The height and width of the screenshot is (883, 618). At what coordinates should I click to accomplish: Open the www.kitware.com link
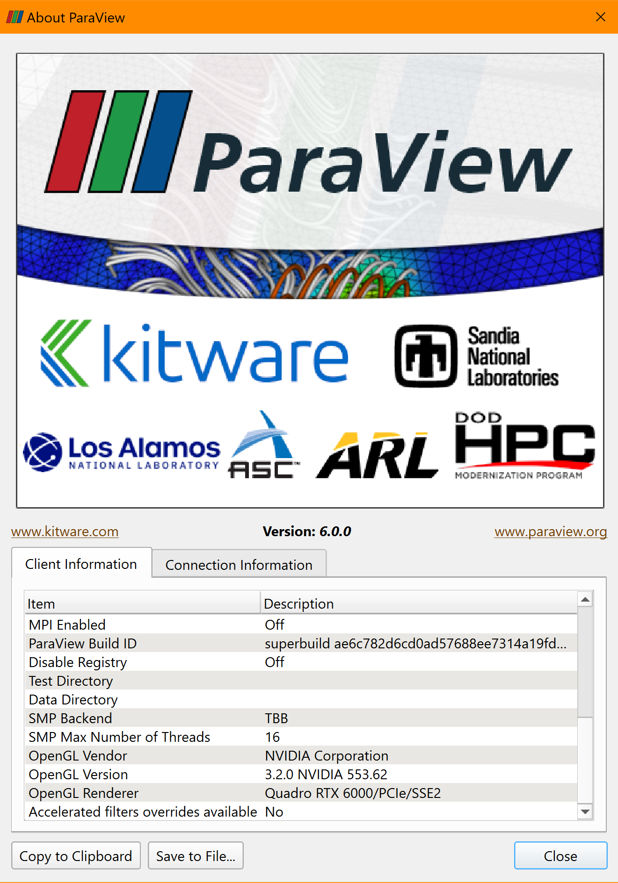pyautogui.click(x=65, y=531)
